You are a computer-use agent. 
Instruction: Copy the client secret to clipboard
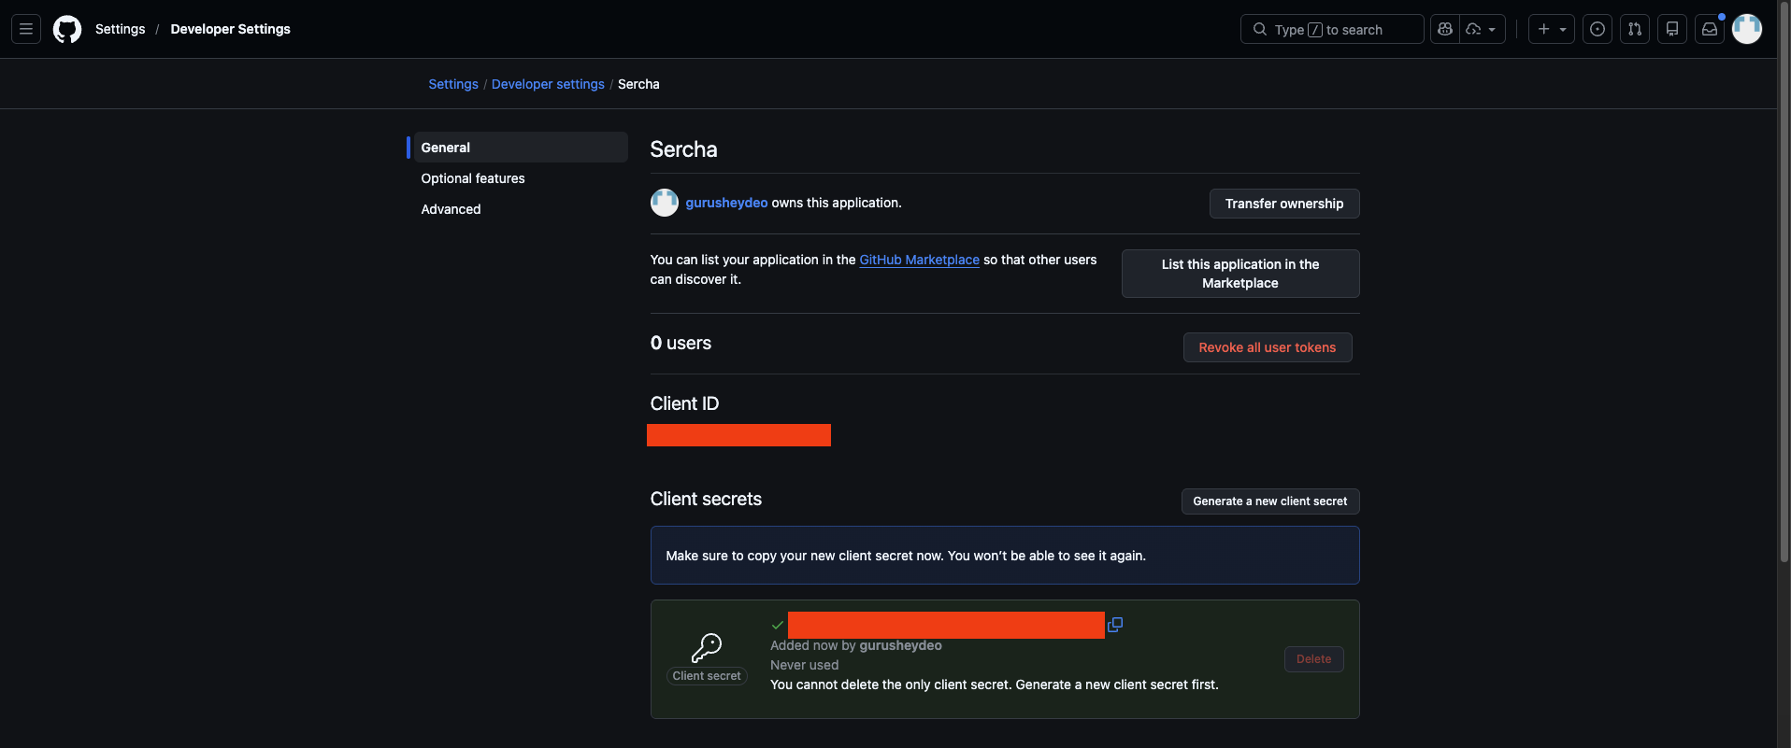click(x=1114, y=625)
